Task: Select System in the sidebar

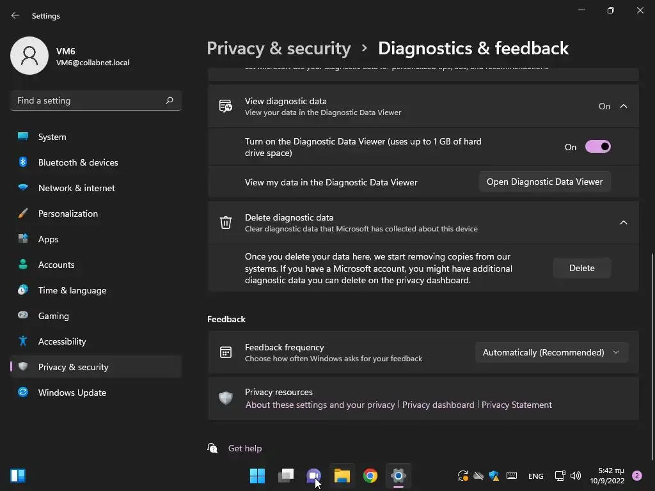Action: point(96,137)
